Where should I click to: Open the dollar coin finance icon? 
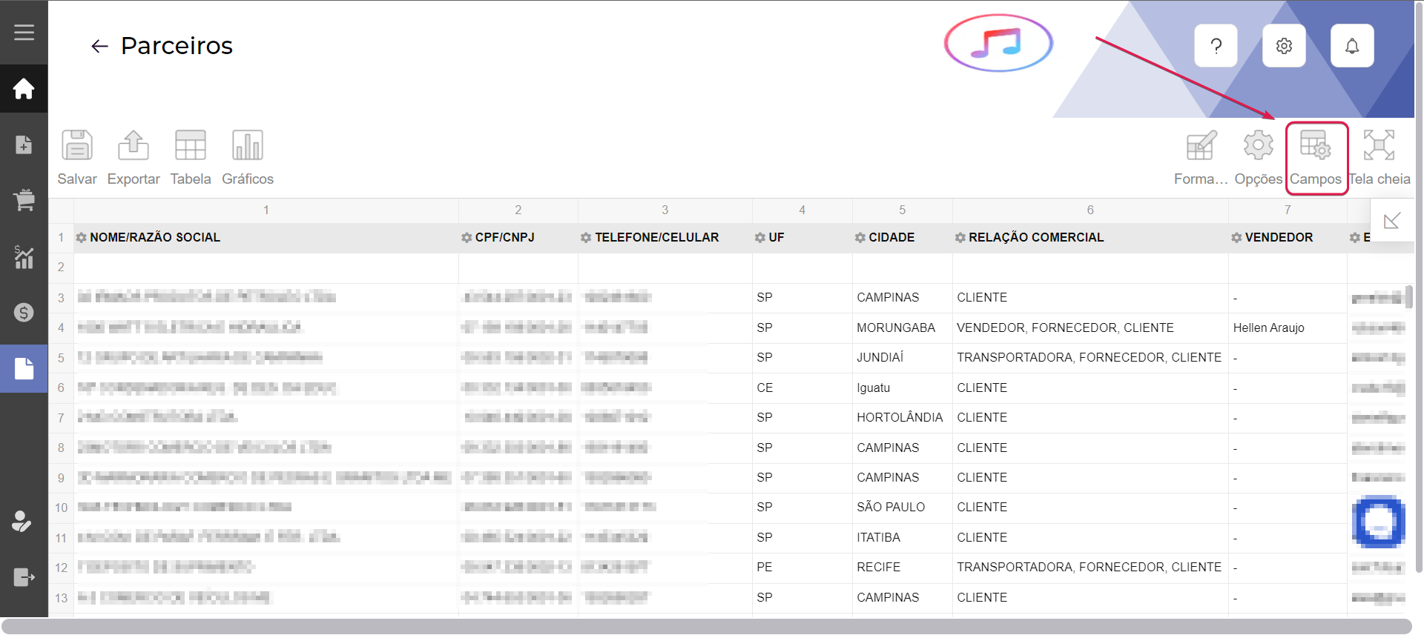point(24,313)
